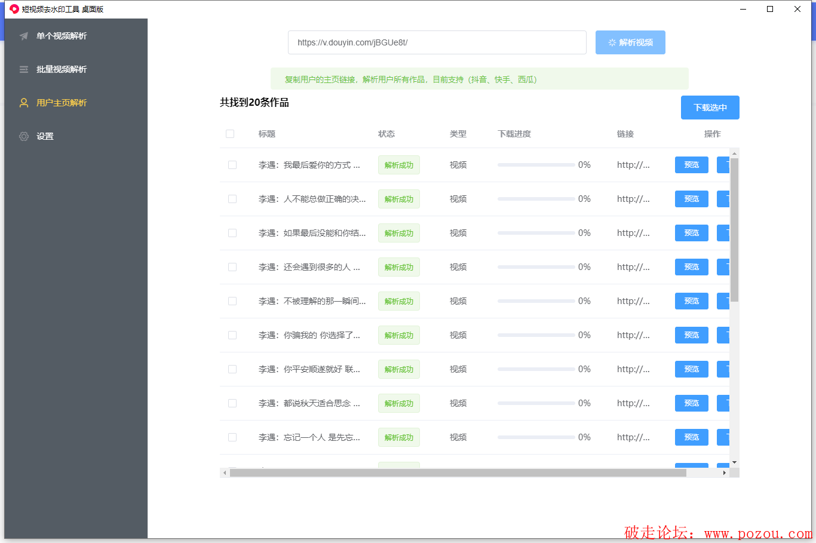The height and width of the screenshot is (543, 816).
Task: Click title text 李遇：如果最后没能和你结
Action: 312,233
